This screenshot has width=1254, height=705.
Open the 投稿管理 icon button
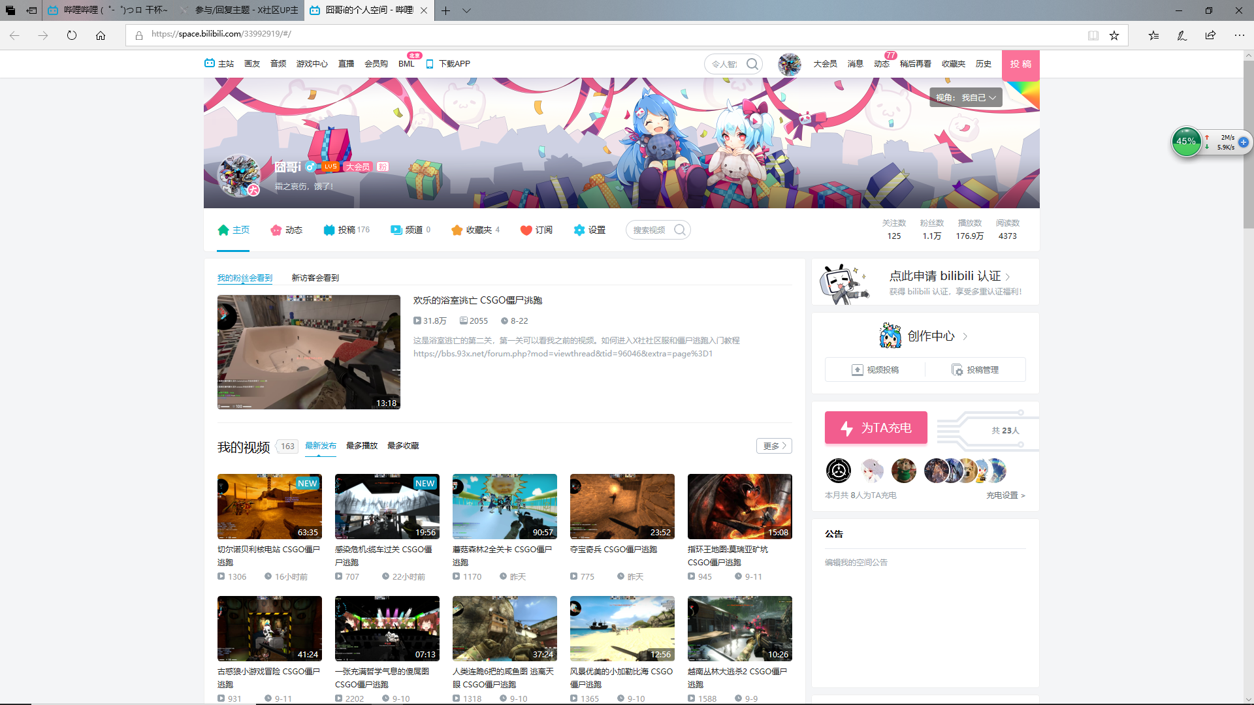click(x=957, y=370)
